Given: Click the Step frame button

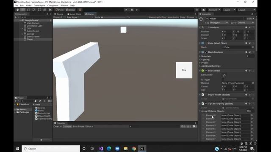Looking at the screenshot, I should tap(137, 10).
